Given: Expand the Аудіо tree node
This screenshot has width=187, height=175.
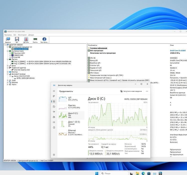Looking at the screenshot, I should (x=8, y=80).
